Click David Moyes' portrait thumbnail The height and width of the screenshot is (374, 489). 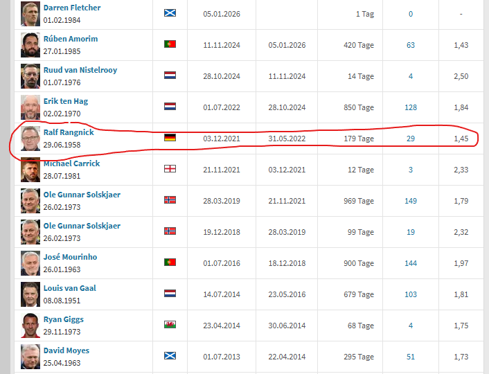tap(30, 356)
